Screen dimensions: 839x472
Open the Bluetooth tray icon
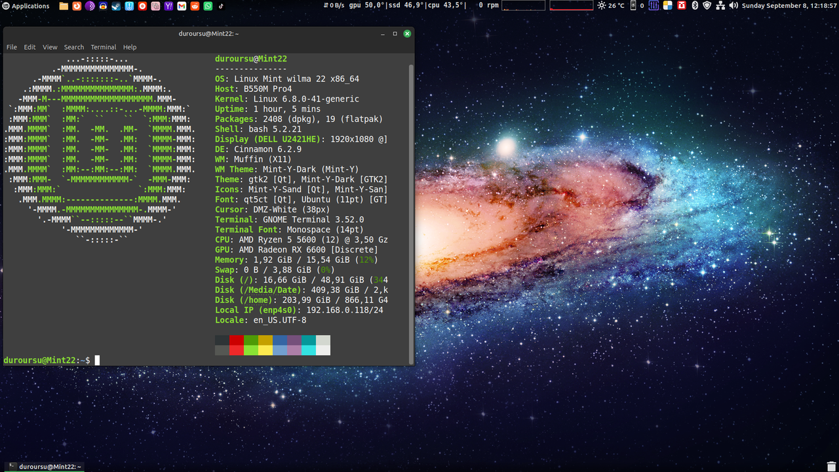click(x=695, y=5)
